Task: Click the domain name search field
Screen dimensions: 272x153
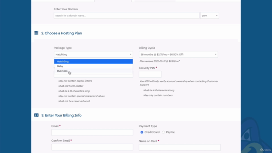Action: [127, 15]
